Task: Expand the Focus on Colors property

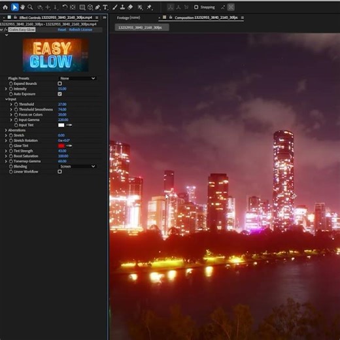Action: 11,114
